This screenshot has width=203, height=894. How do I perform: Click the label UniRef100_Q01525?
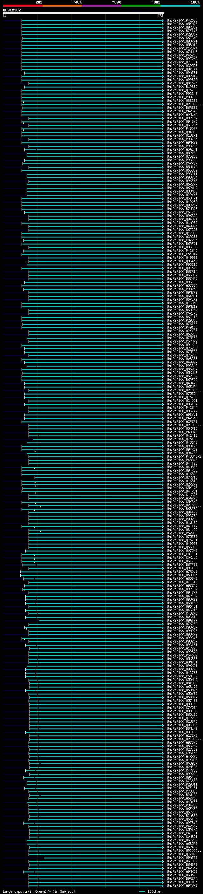pos(182,83)
